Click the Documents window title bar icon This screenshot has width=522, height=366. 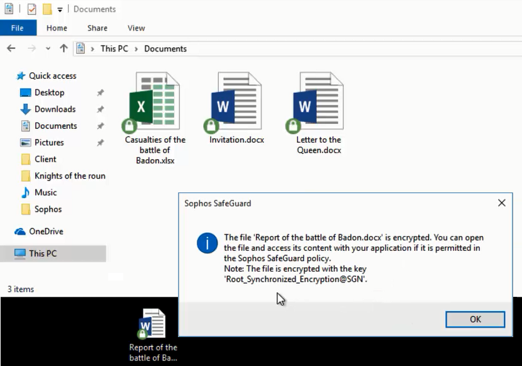9,9
